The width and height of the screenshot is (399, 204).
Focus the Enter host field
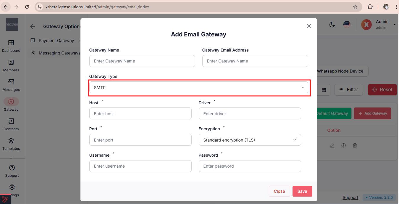click(x=140, y=114)
